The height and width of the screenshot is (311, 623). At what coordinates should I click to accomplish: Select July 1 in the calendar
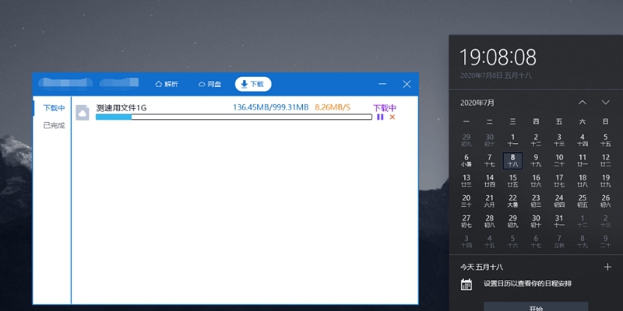(512, 140)
